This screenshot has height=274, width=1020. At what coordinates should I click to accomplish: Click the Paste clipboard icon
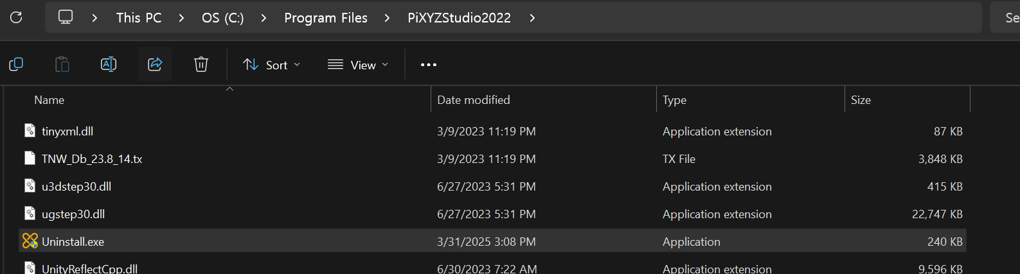tap(62, 64)
